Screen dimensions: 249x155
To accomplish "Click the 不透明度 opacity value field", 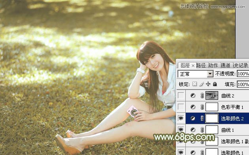I will point(243,74).
